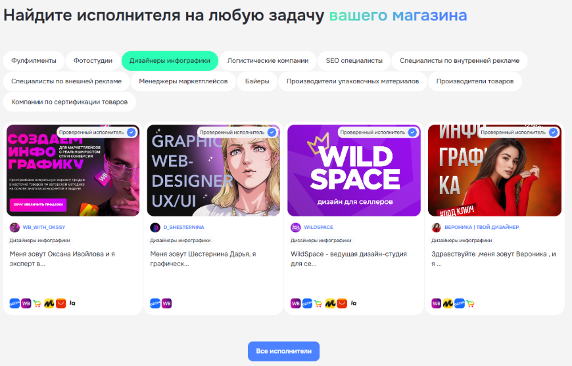Open Логистические компании category

(268, 61)
